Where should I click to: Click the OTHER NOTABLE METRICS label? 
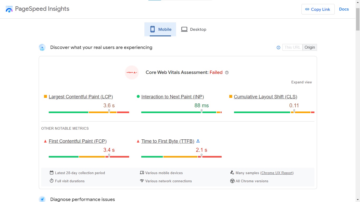click(65, 128)
